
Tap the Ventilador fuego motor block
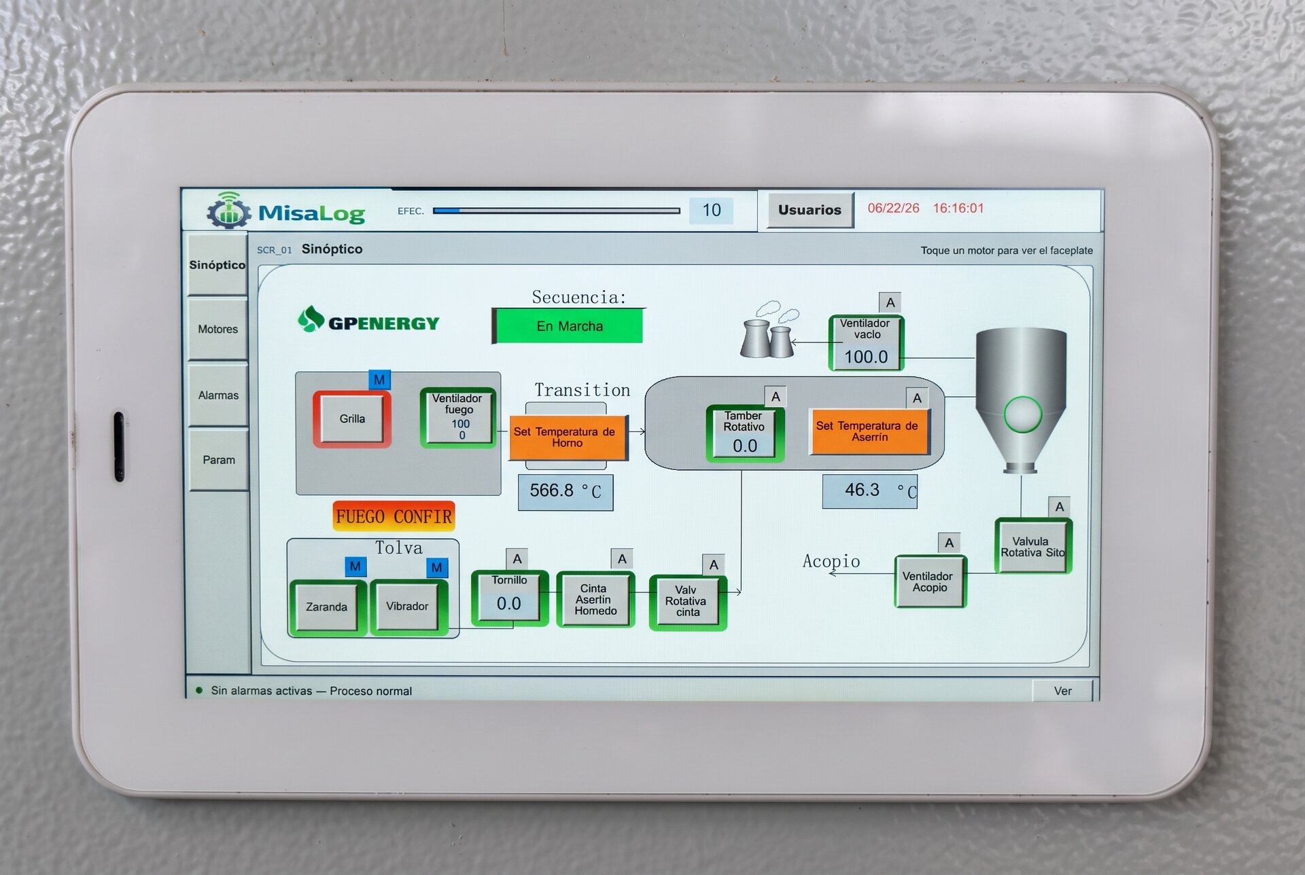point(458,417)
